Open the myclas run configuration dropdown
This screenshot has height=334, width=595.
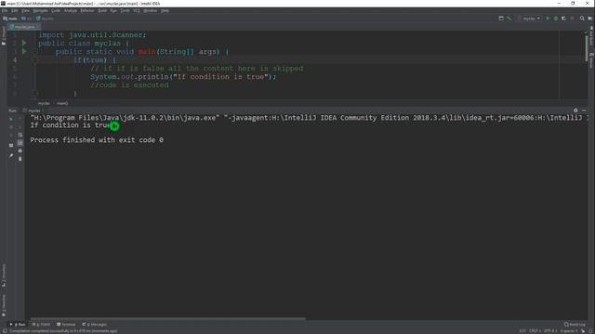coord(531,19)
